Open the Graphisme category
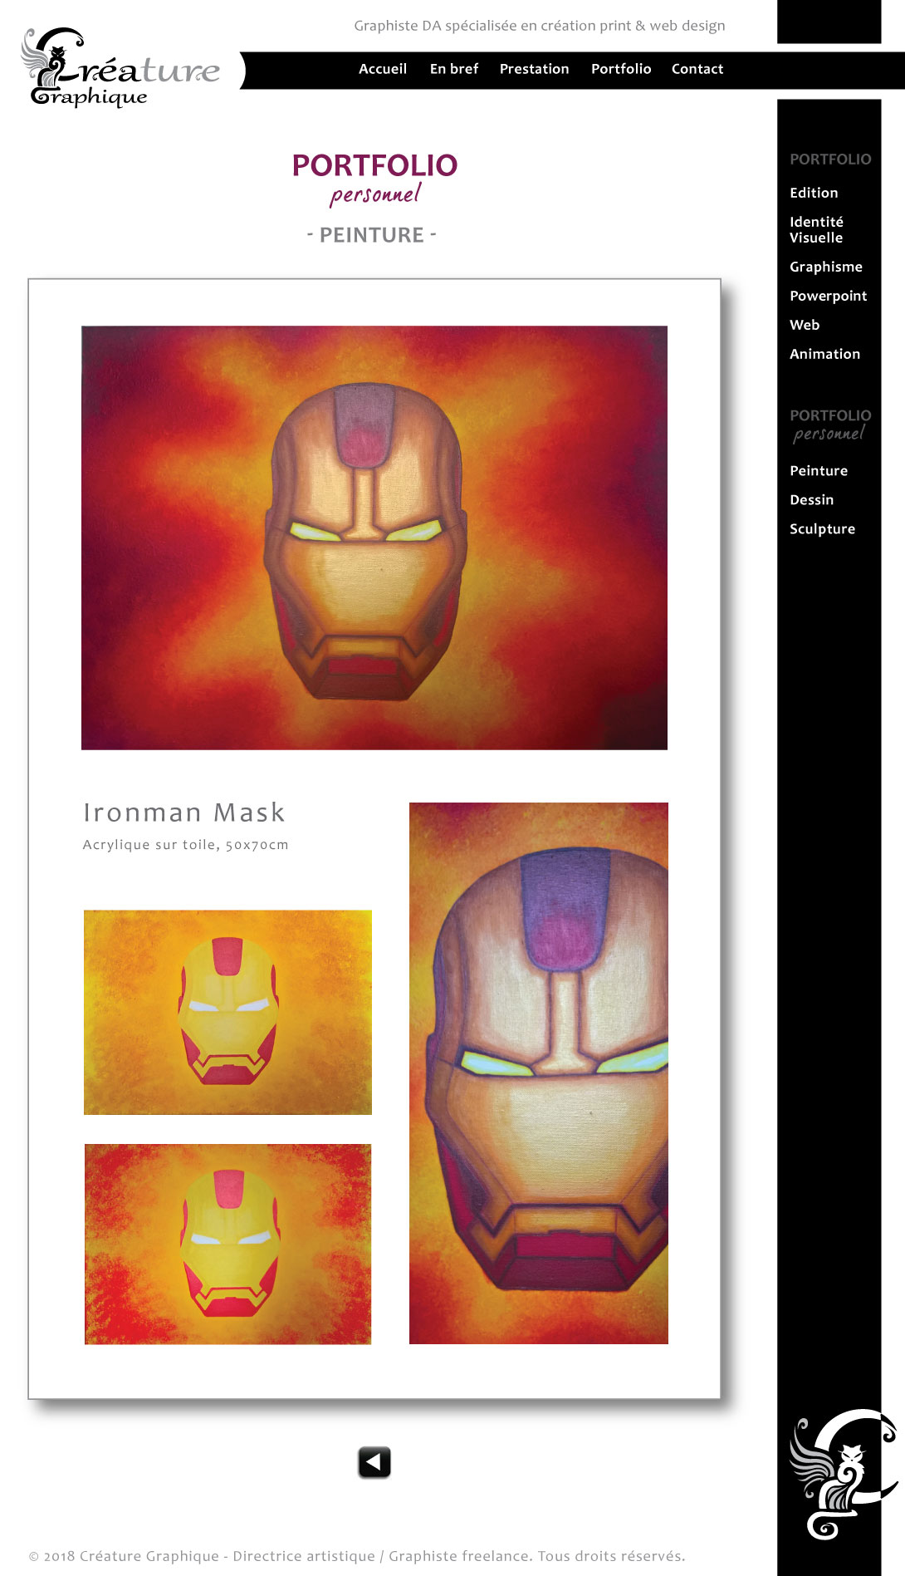This screenshot has height=1576, width=905. pos(826,267)
